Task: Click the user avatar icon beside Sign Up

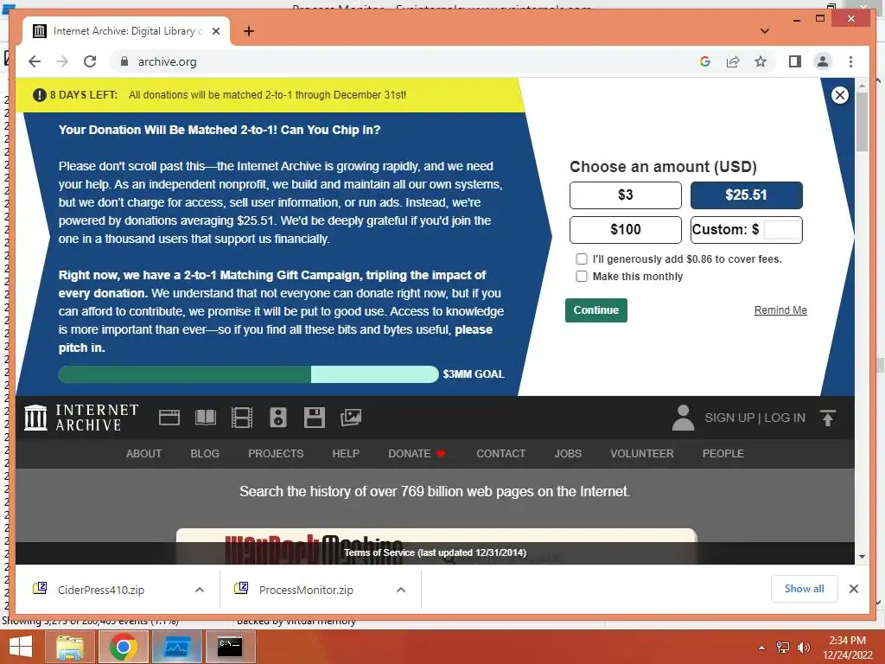Action: pyautogui.click(x=683, y=418)
